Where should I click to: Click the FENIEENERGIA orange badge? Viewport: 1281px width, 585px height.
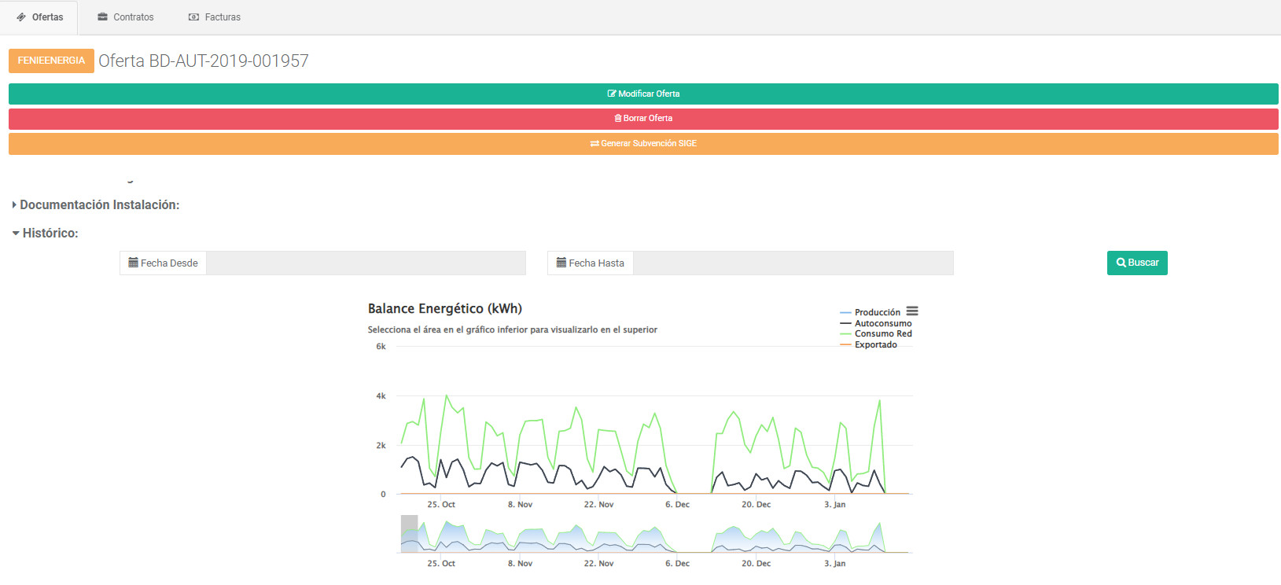point(51,61)
